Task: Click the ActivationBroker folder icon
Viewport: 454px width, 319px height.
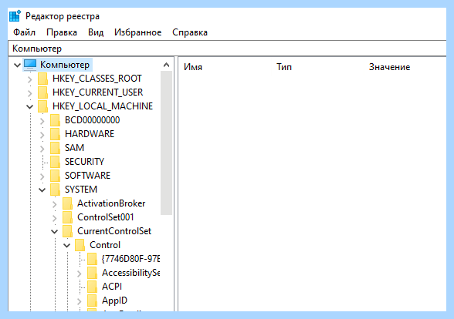Action: [67, 203]
